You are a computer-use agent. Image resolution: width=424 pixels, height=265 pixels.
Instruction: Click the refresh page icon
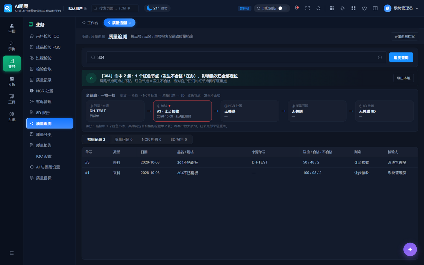pos(318,8)
